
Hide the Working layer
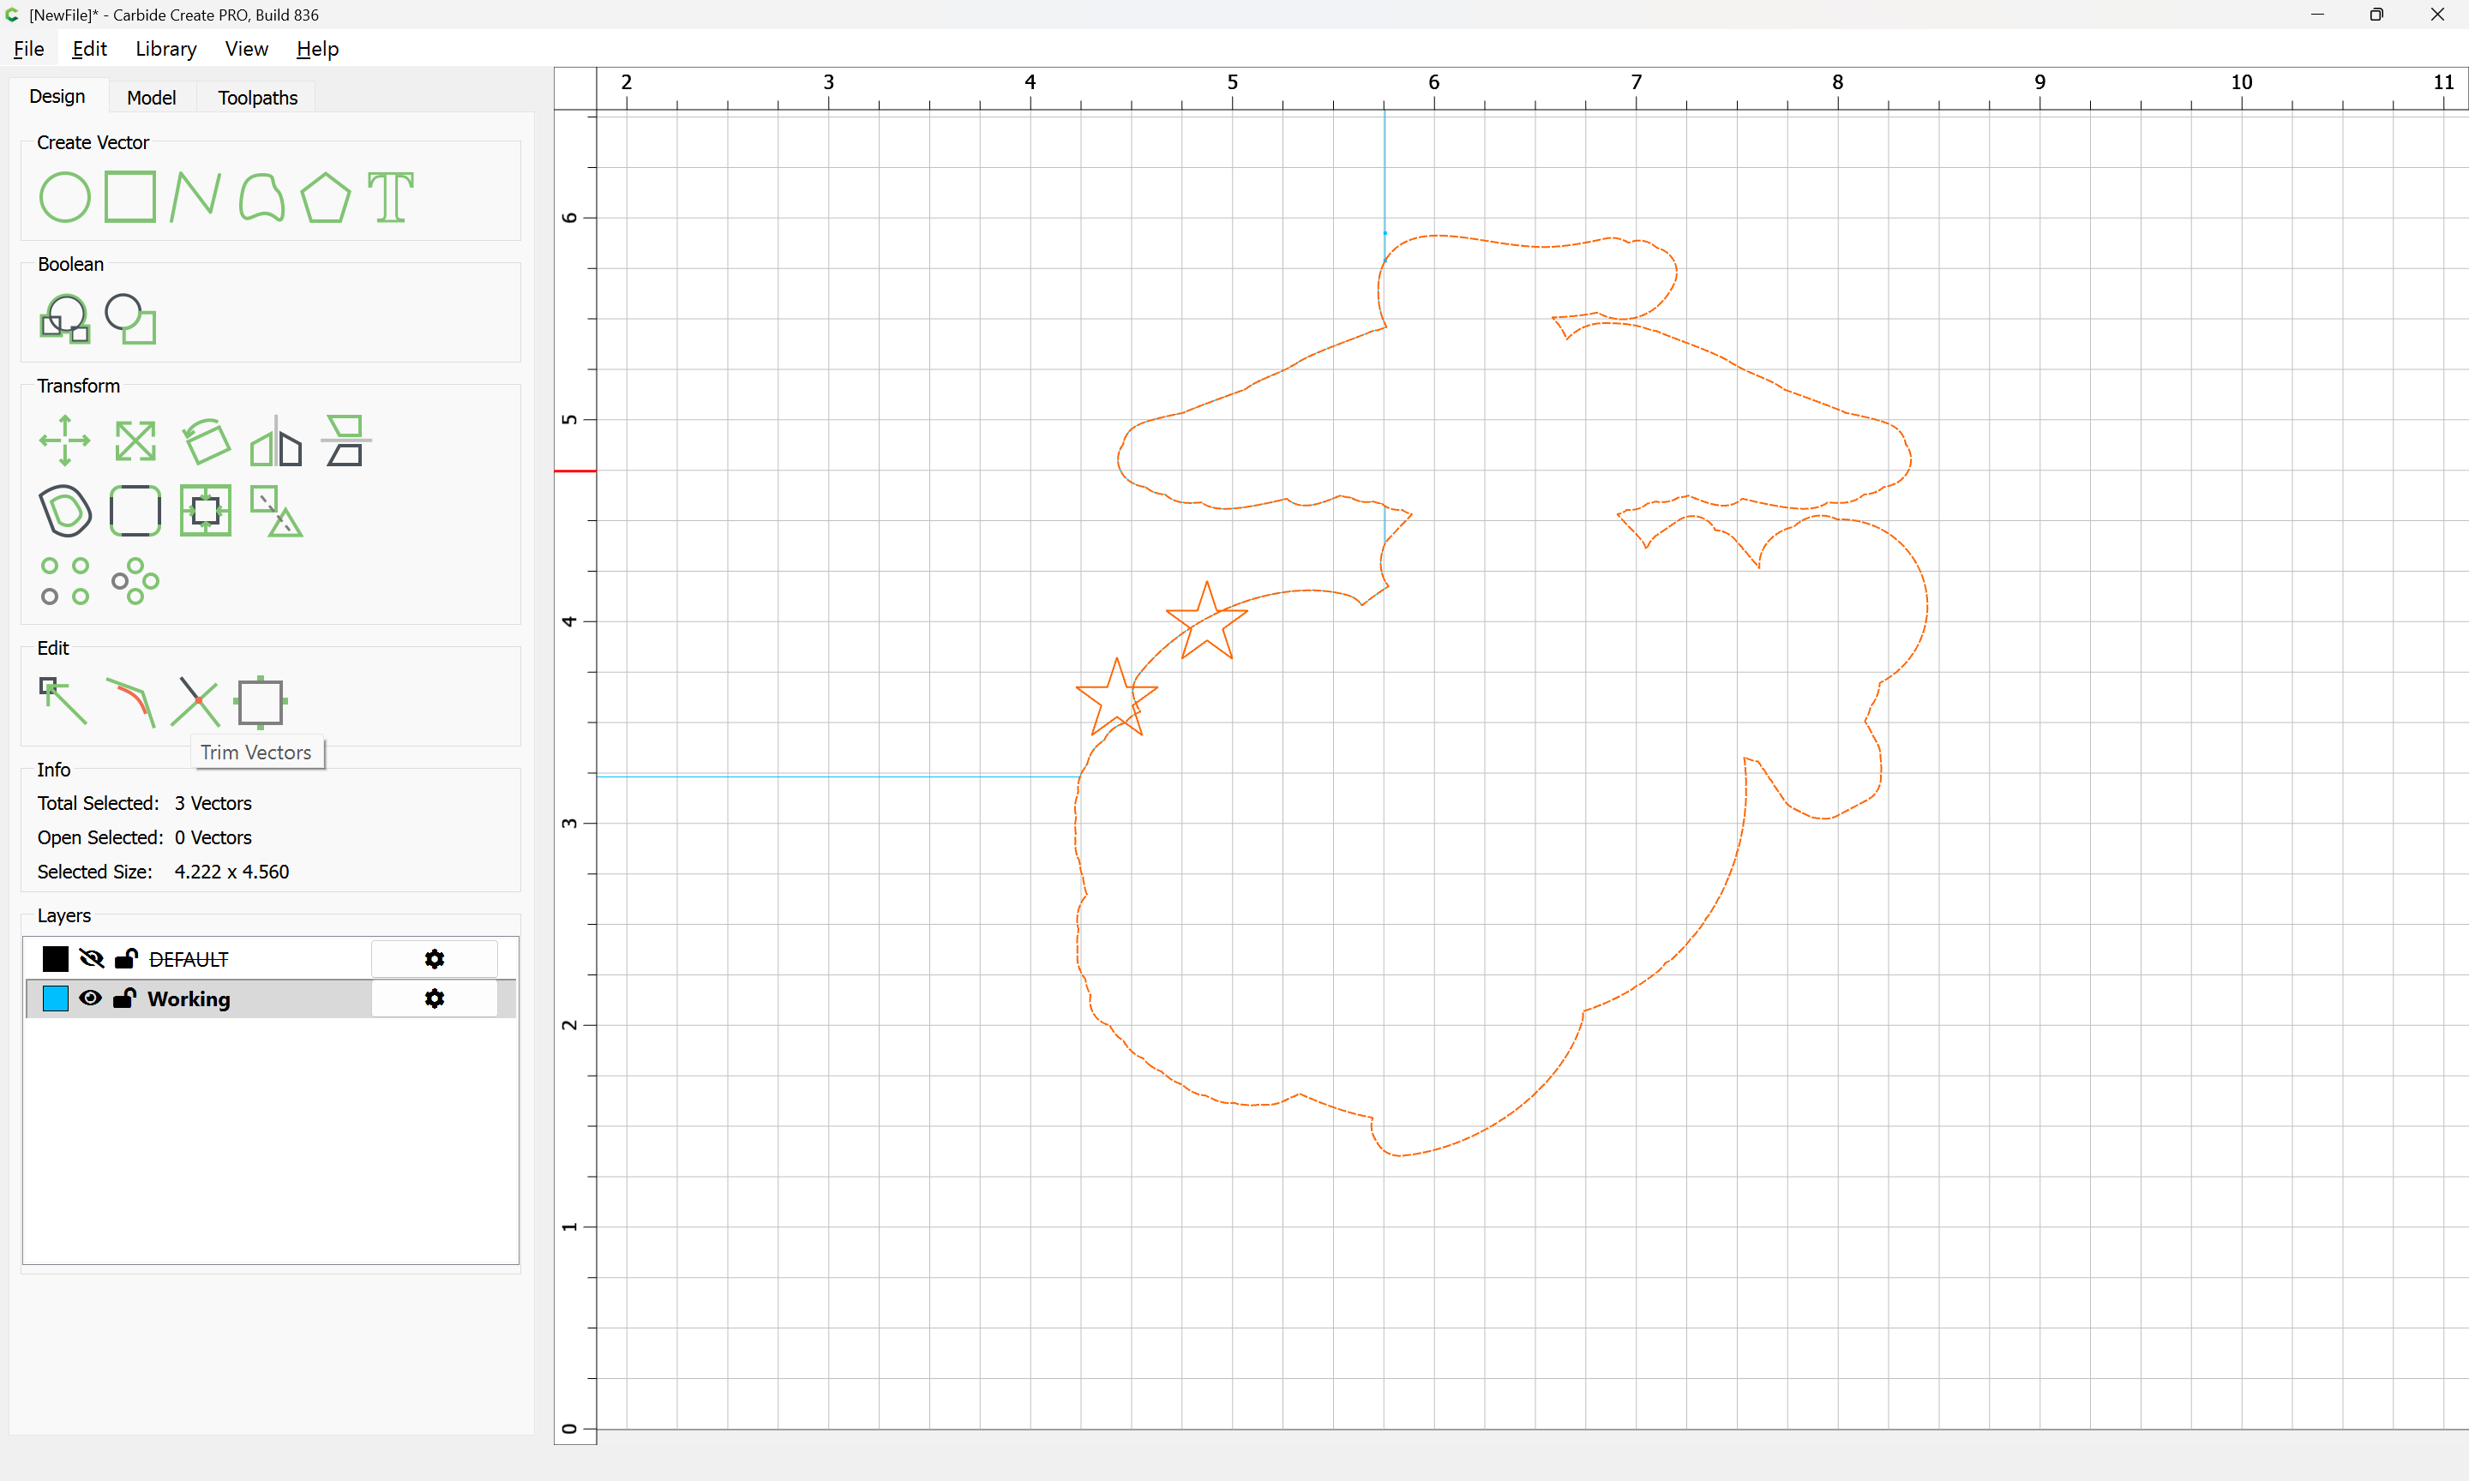point(91,998)
